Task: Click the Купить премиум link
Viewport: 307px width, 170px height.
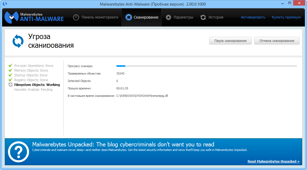Action: [286, 17]
